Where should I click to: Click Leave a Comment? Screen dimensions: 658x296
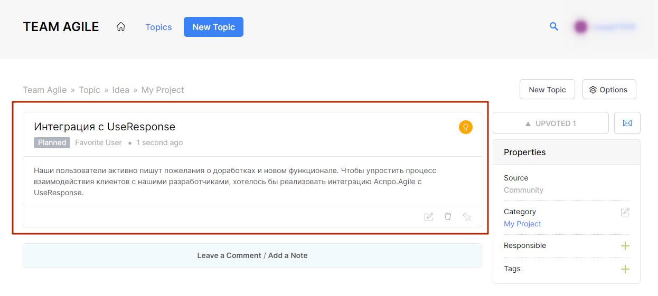(229, 255)
